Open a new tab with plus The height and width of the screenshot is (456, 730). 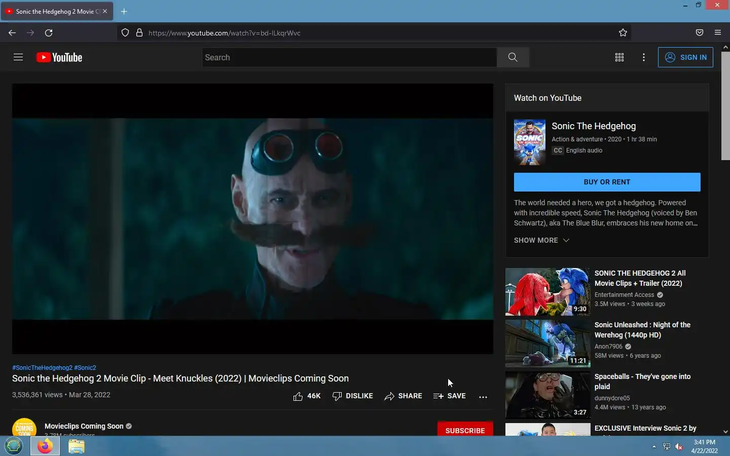tap(124, 11)
